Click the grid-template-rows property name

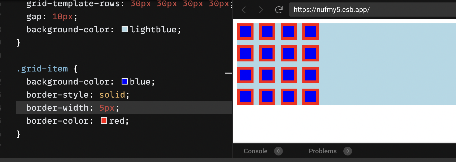tap(73, 4)
